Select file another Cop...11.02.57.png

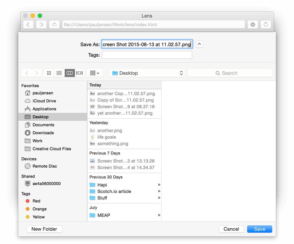(x=124, y=94)
